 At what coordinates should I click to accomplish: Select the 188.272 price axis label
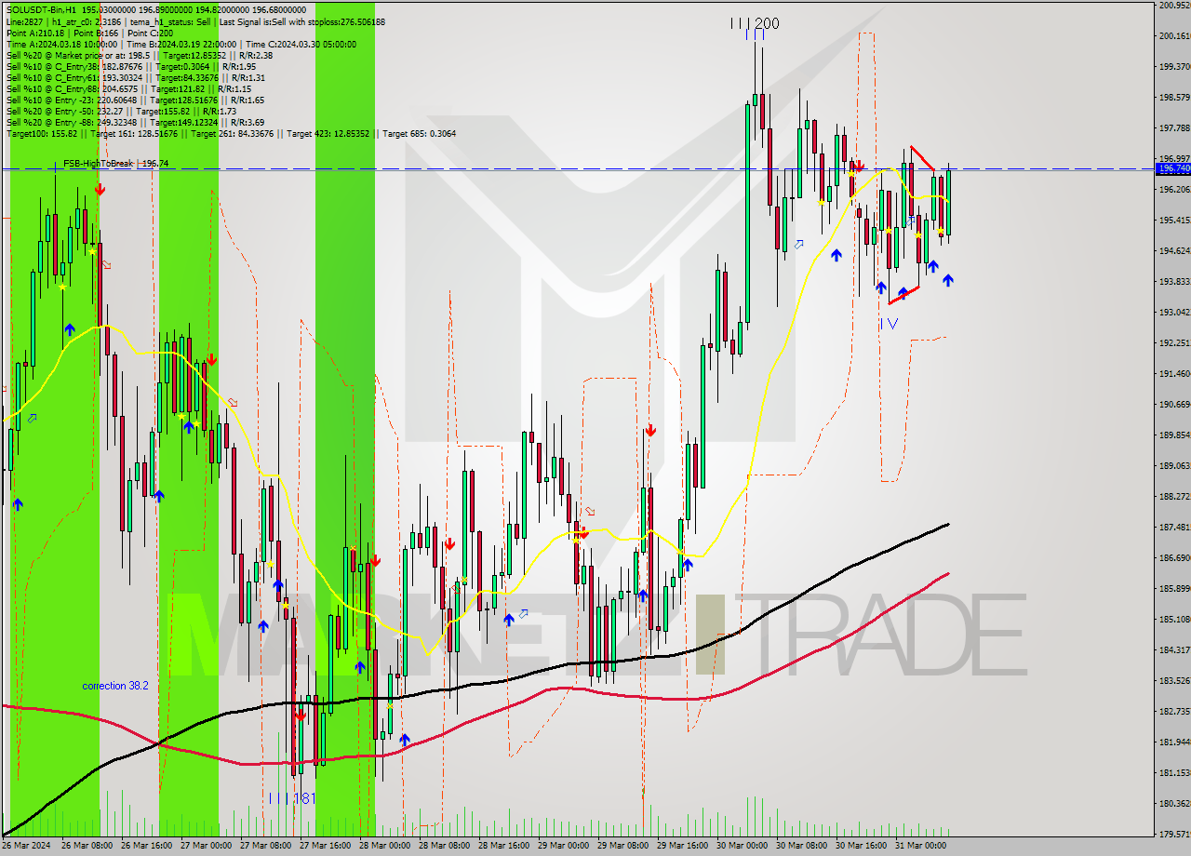(1174, 496)
